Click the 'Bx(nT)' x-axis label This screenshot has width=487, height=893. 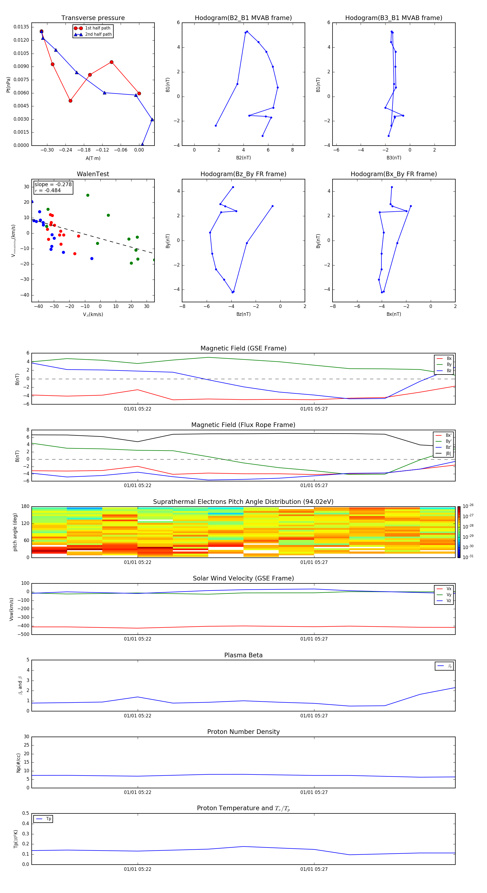[394, 314]
